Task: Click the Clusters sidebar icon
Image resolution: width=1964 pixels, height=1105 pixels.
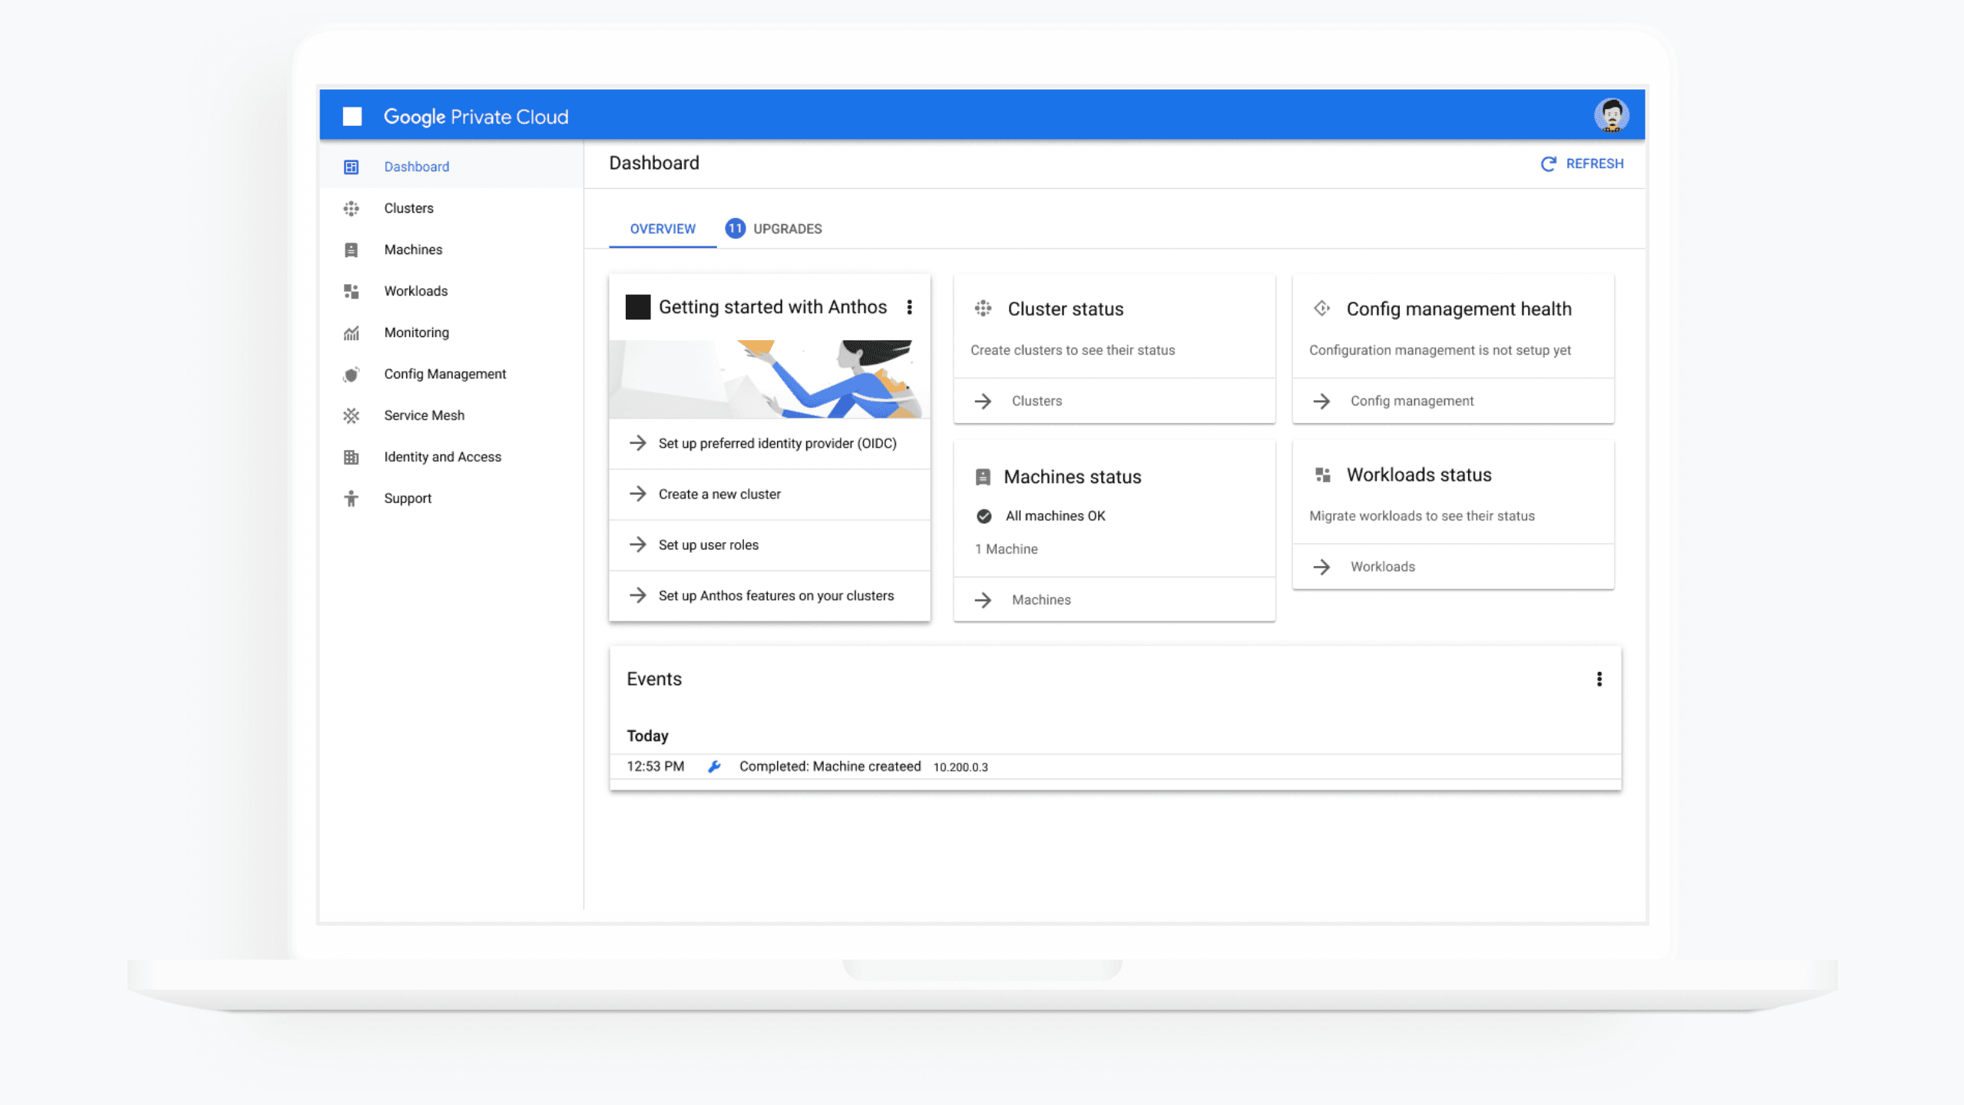Action: click(x=351, y=208)
